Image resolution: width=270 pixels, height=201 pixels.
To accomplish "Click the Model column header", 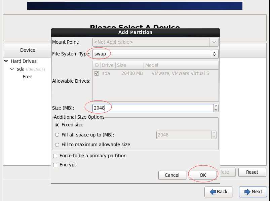I will [181, 65].
